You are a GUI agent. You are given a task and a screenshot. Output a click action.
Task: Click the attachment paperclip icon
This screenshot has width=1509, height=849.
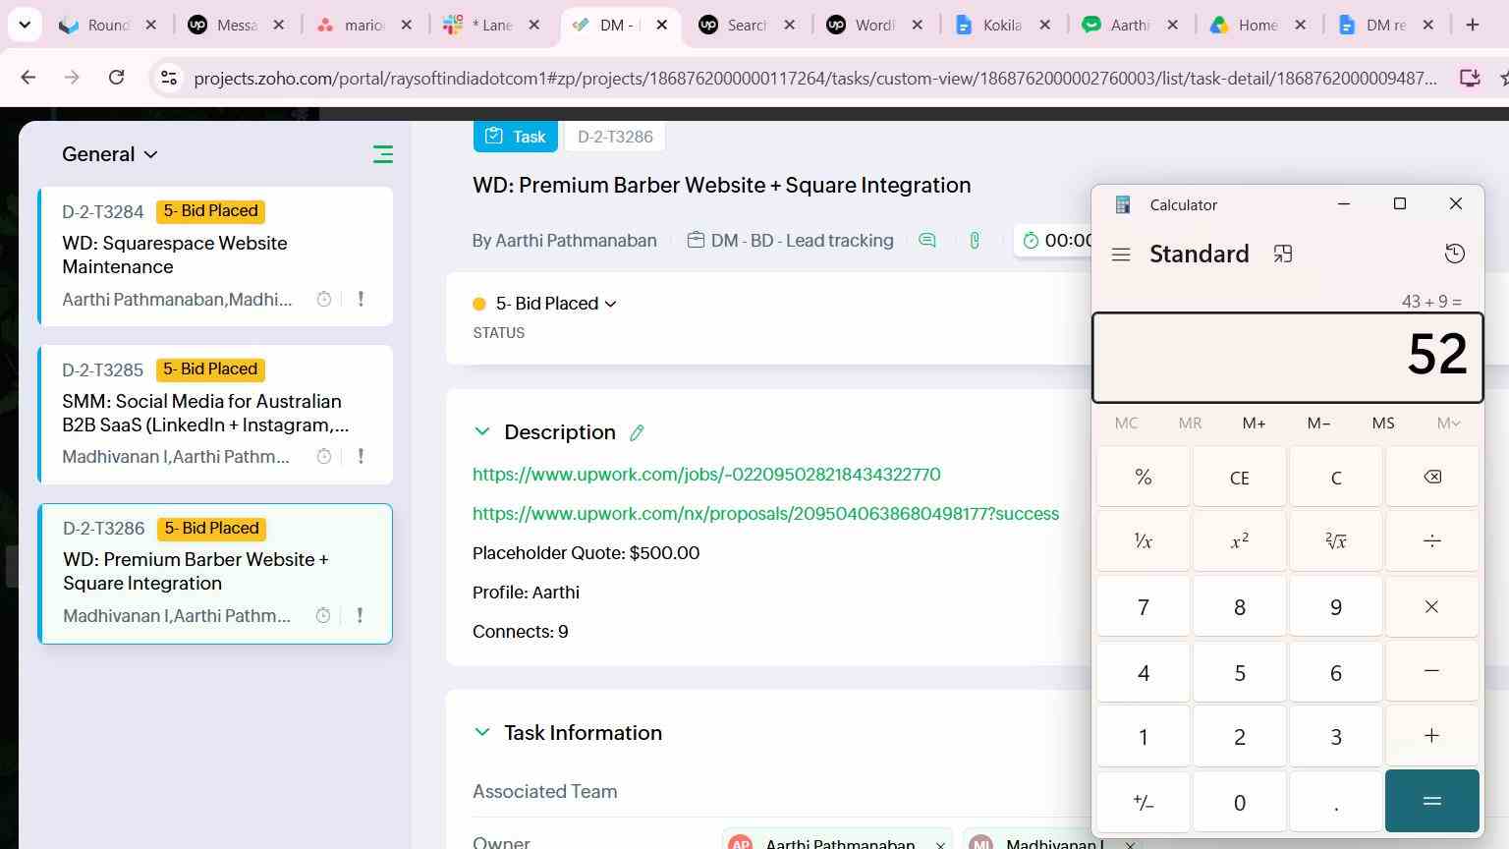point(974,240)
